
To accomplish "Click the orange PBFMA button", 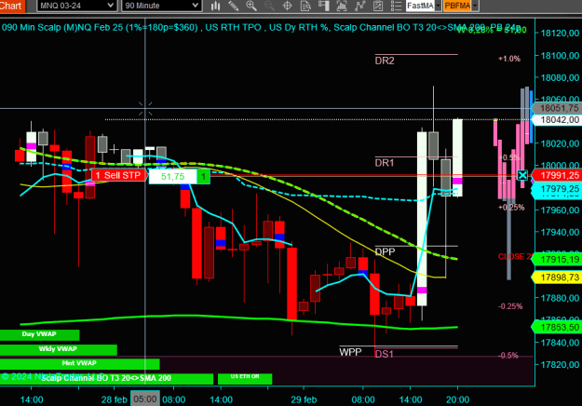I will pyautogui.click(x=457, y=6).
